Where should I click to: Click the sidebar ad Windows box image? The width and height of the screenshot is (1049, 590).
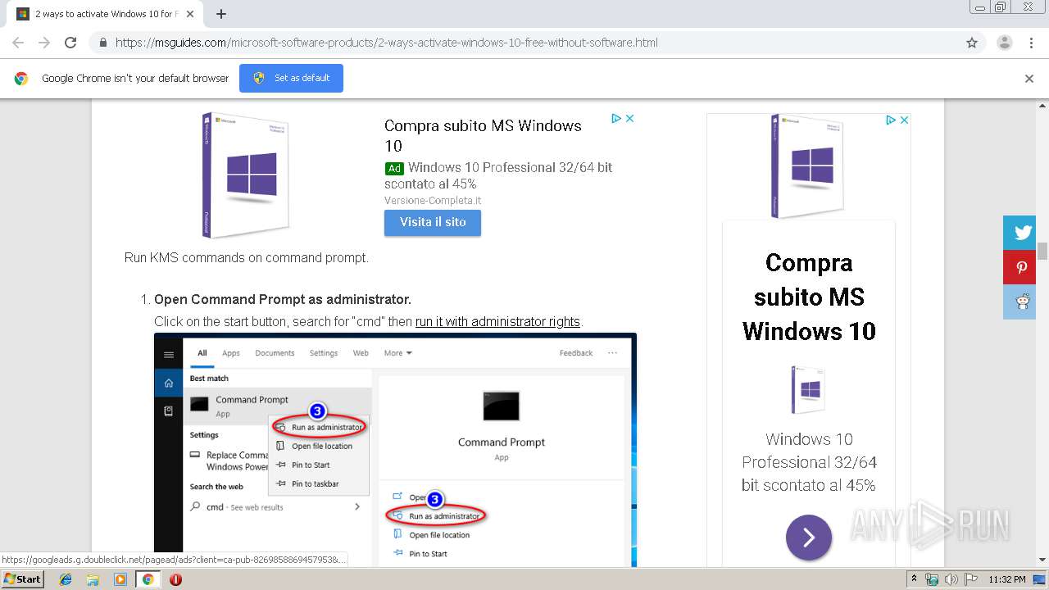(808, 166)
